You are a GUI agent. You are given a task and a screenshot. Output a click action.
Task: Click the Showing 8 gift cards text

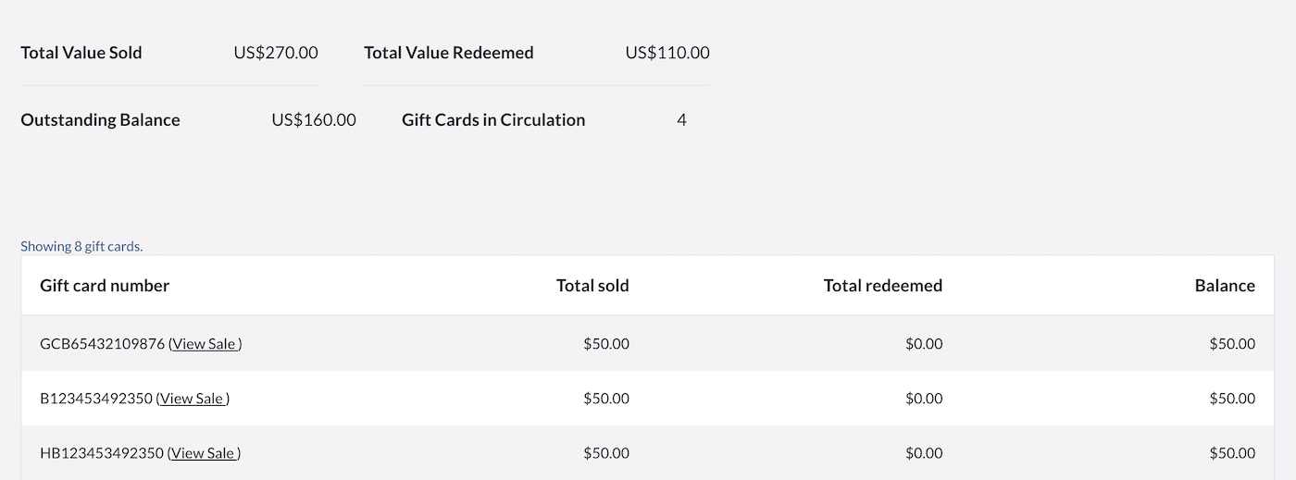click(x=81, y=246)
